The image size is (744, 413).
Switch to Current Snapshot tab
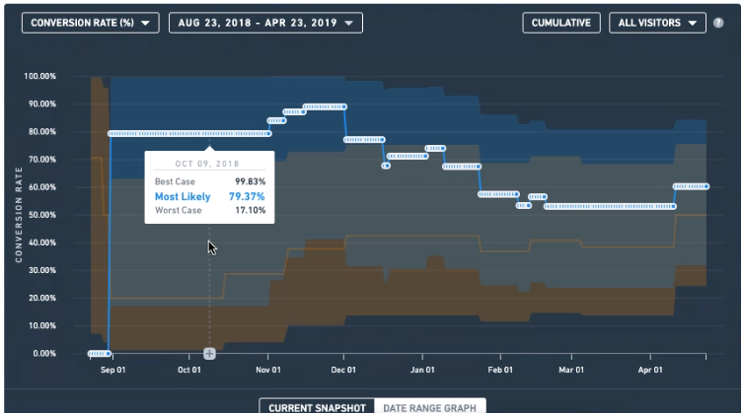[317, 407]
